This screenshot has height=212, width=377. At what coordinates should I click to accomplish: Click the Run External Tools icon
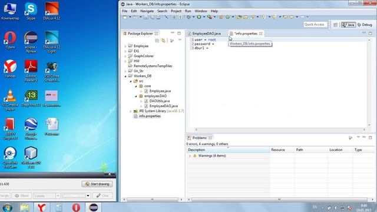pyautogui.click(x=210, y=17)
